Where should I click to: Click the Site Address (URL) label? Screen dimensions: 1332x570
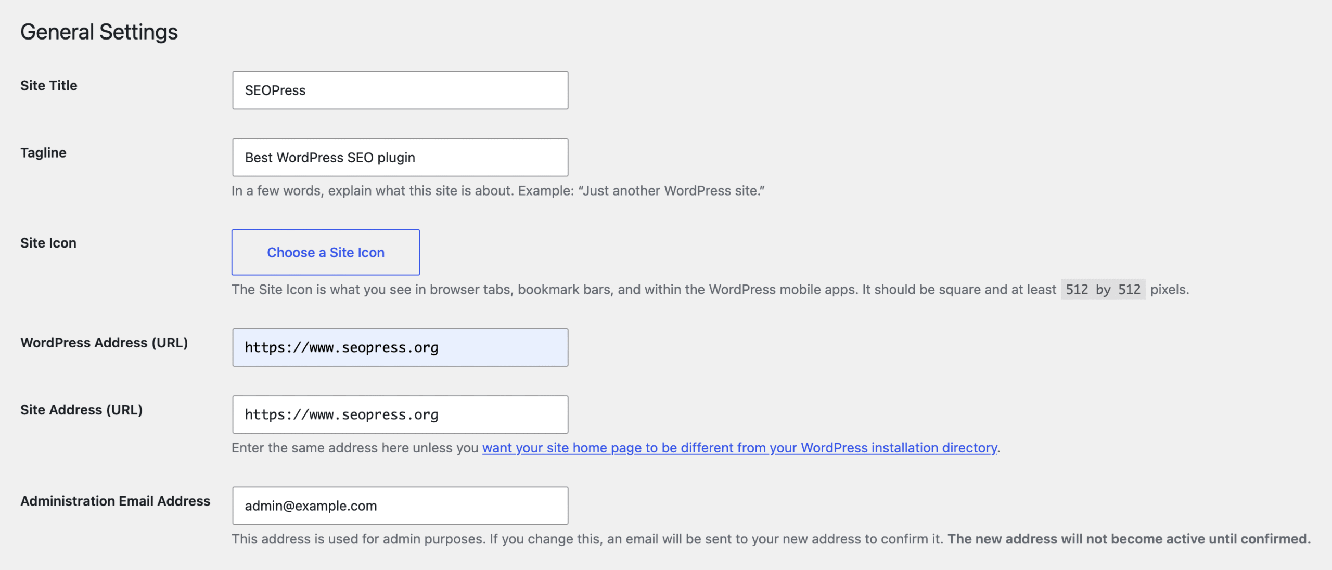pos(81,410)
